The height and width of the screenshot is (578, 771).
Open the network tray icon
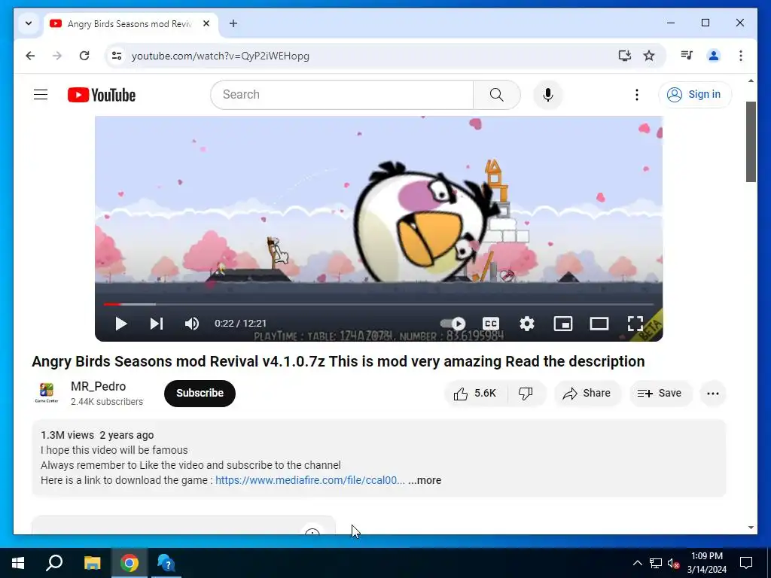coord(656,563)
